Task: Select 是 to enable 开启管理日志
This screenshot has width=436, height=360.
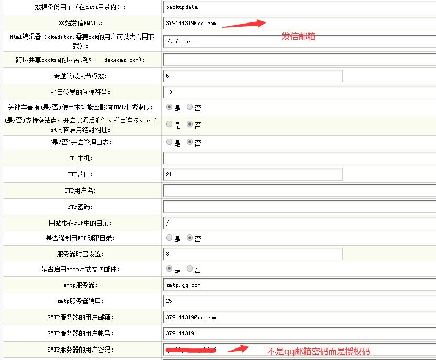Action: click(x=169, y=142)
